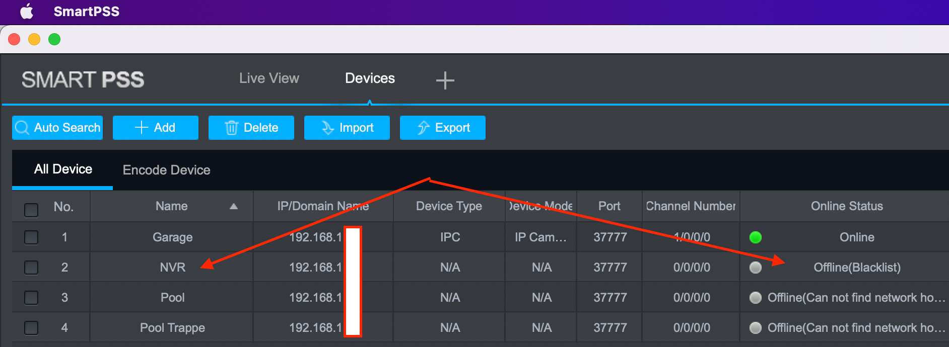Switch to the Live View tab
The width and height of the screenshot is (949, 347).
[269, 78]
